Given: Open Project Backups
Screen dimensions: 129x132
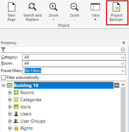Looking at the screenshot, I should point(116,12).
